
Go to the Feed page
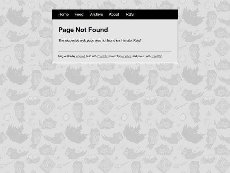79,15
